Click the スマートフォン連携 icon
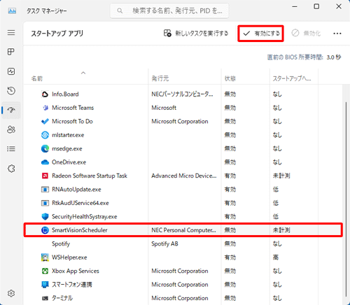 click(x=45, y=285)
